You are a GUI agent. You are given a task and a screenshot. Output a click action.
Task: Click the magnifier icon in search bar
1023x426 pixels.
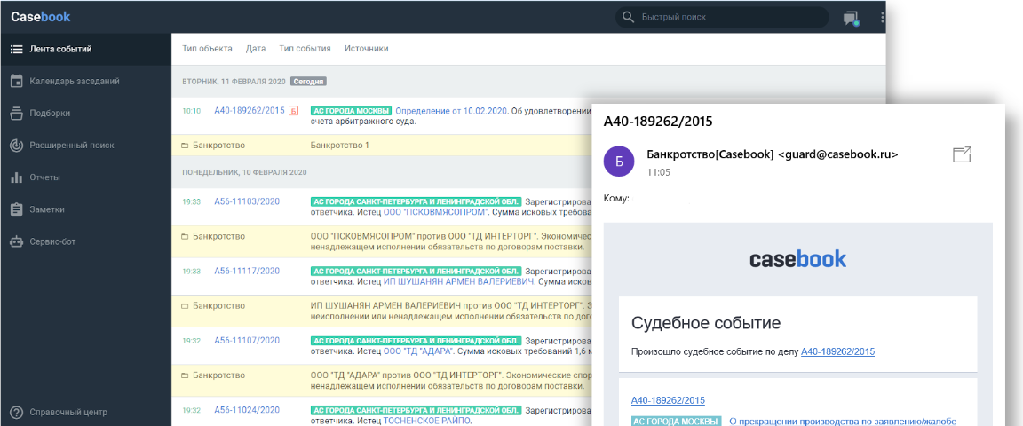coord(629,17)
